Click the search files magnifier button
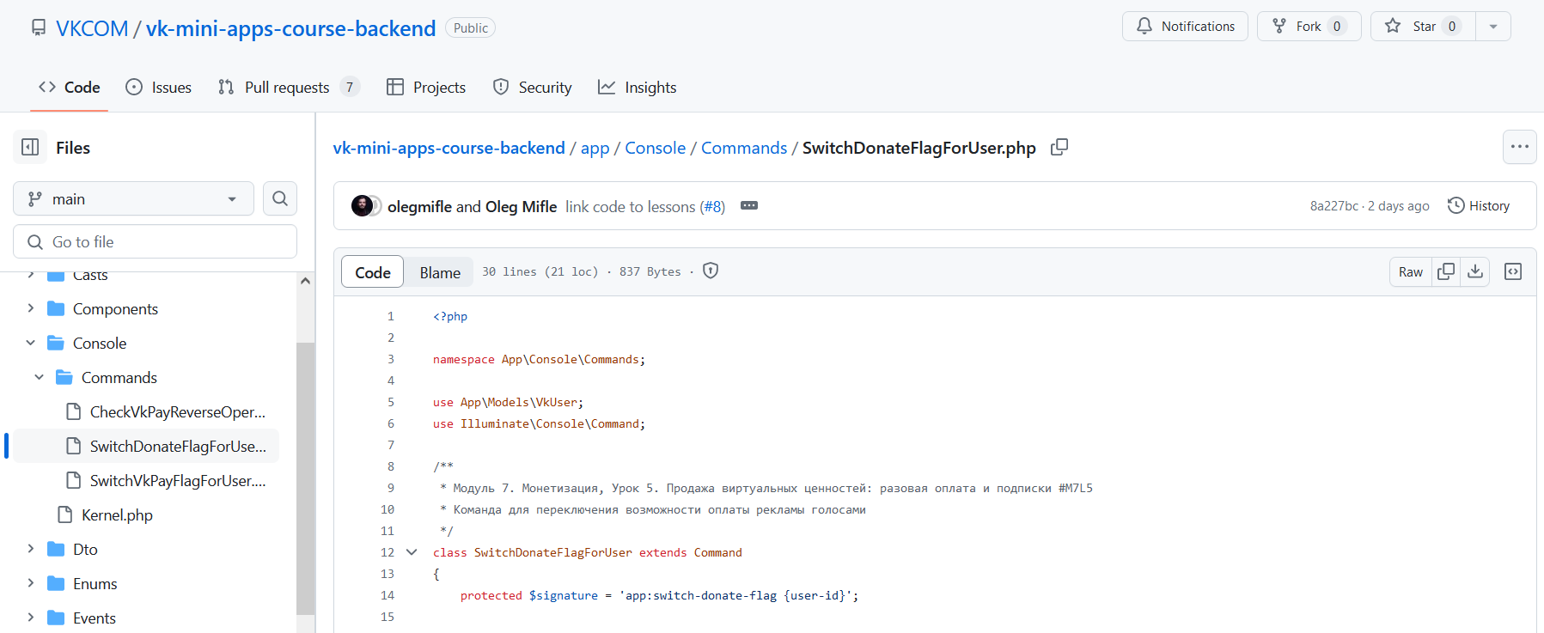The width and height of the screenshot is (1544, 633). click(x=280, y=198)
